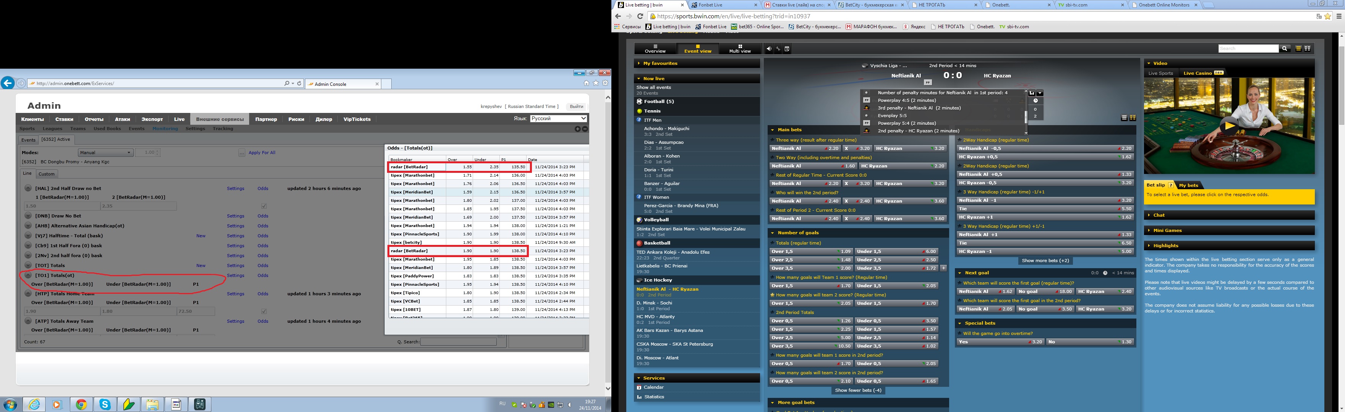Switch to the Multi view tab
This screenshot has width=1345, height=412.
point(740,48)
